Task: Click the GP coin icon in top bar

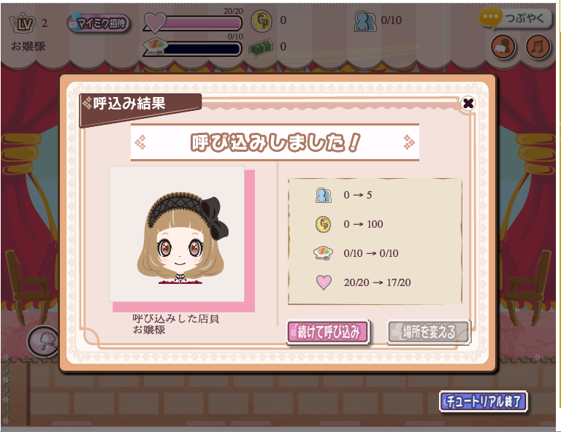Action: tap(262, 21)
